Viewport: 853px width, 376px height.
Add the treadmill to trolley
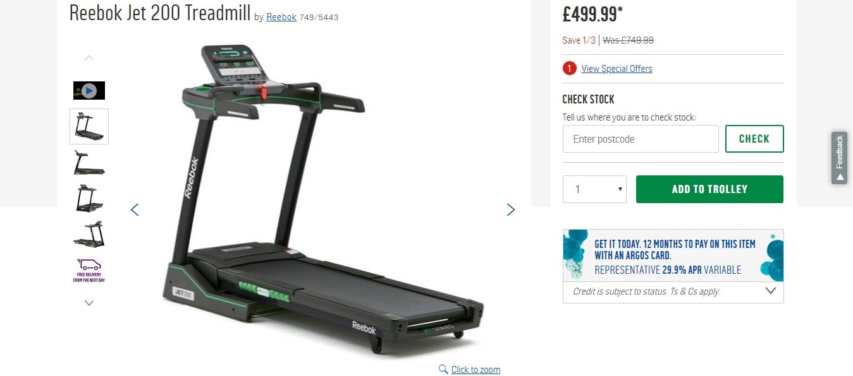coord(709,189)
